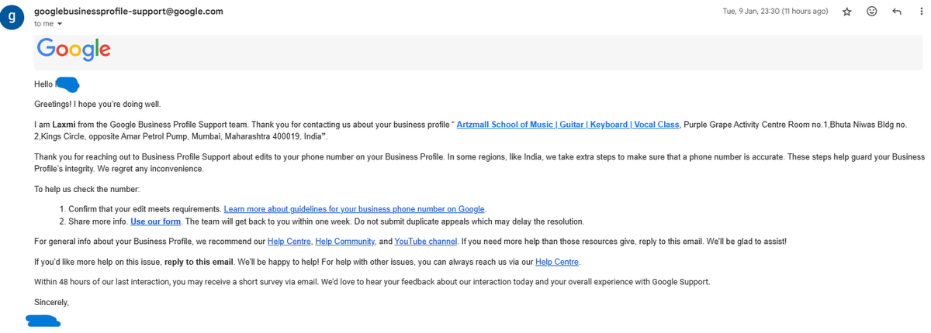Click the Google logo banner
The width and height of the screenshot is (931, 333).
click(74, 49)
